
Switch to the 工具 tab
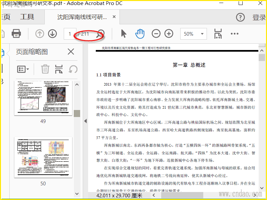click(x=27, y=17)
